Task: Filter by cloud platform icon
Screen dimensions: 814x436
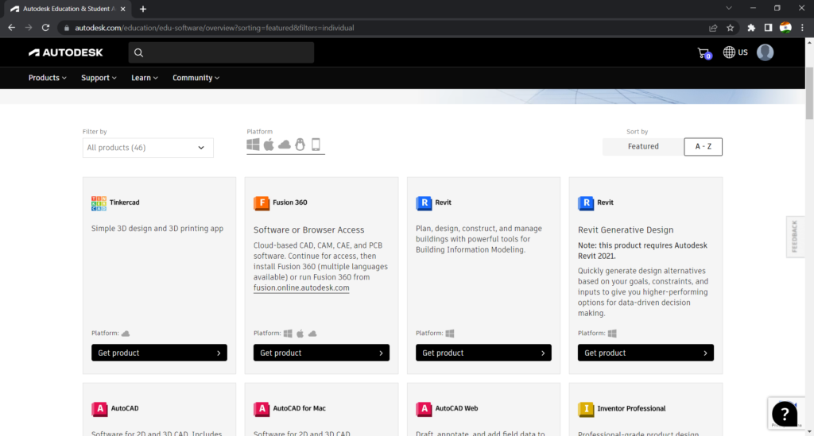Action: [x=285, y=145]
